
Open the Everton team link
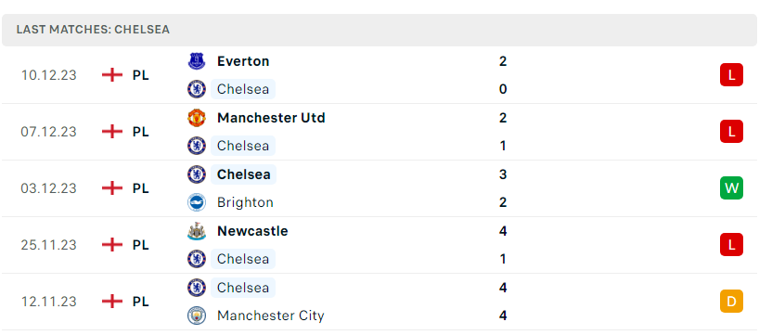(243, 61)
